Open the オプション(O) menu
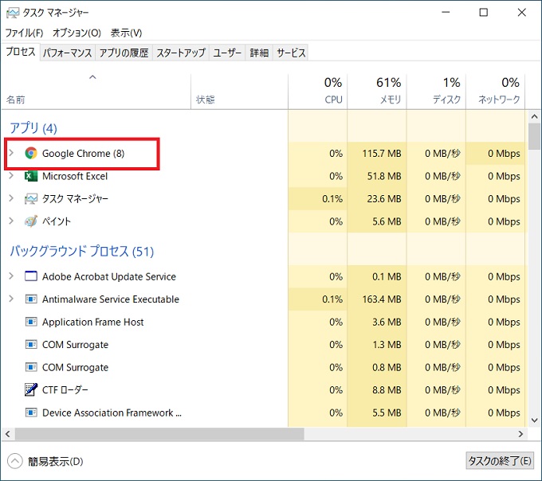Viewport: 542px width, 481px height. click(x=77, y=33)
